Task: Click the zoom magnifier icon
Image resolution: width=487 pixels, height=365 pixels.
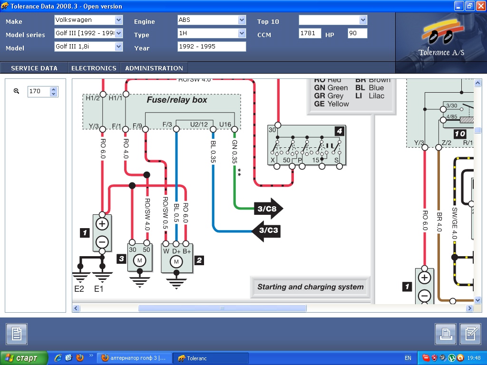Action: tap(16, 91)
